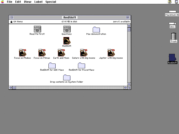This screenshot has width=179, height=134.
Task: Click the "614 MB in disk" text
Action: click(69, 21)
